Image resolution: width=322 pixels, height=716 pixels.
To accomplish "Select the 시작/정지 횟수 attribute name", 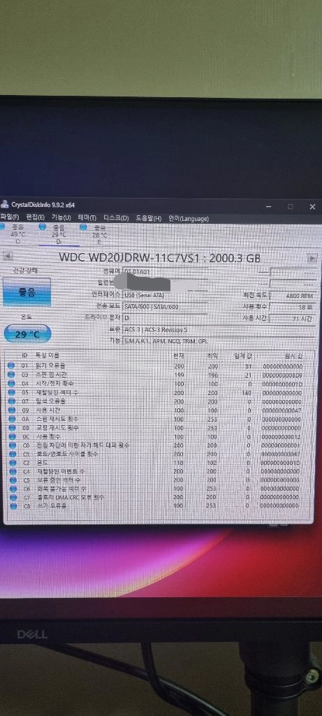I will coord(54,383).
